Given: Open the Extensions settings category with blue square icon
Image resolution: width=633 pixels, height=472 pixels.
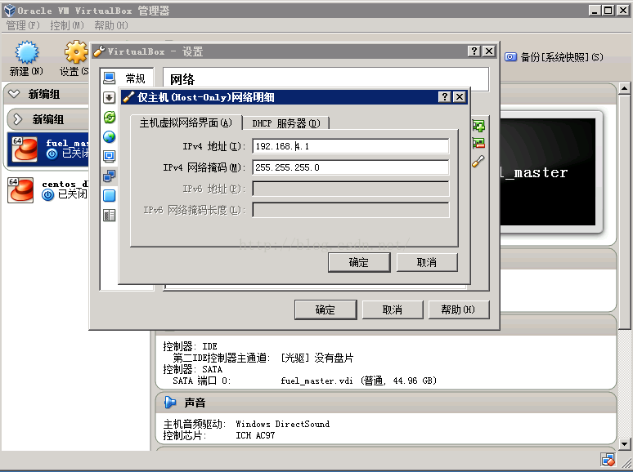Looking at the screenshot, I should click(x=109, y=195).
